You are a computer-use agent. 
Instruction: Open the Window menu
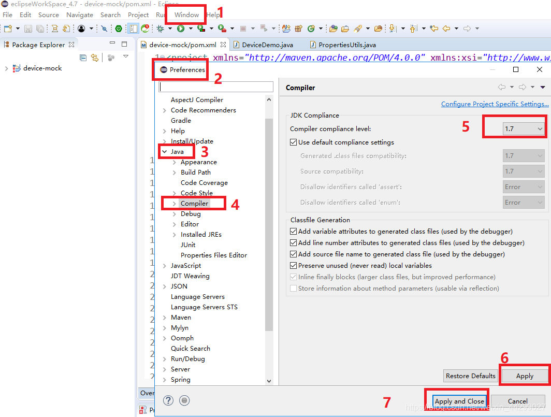click(186, 15)
